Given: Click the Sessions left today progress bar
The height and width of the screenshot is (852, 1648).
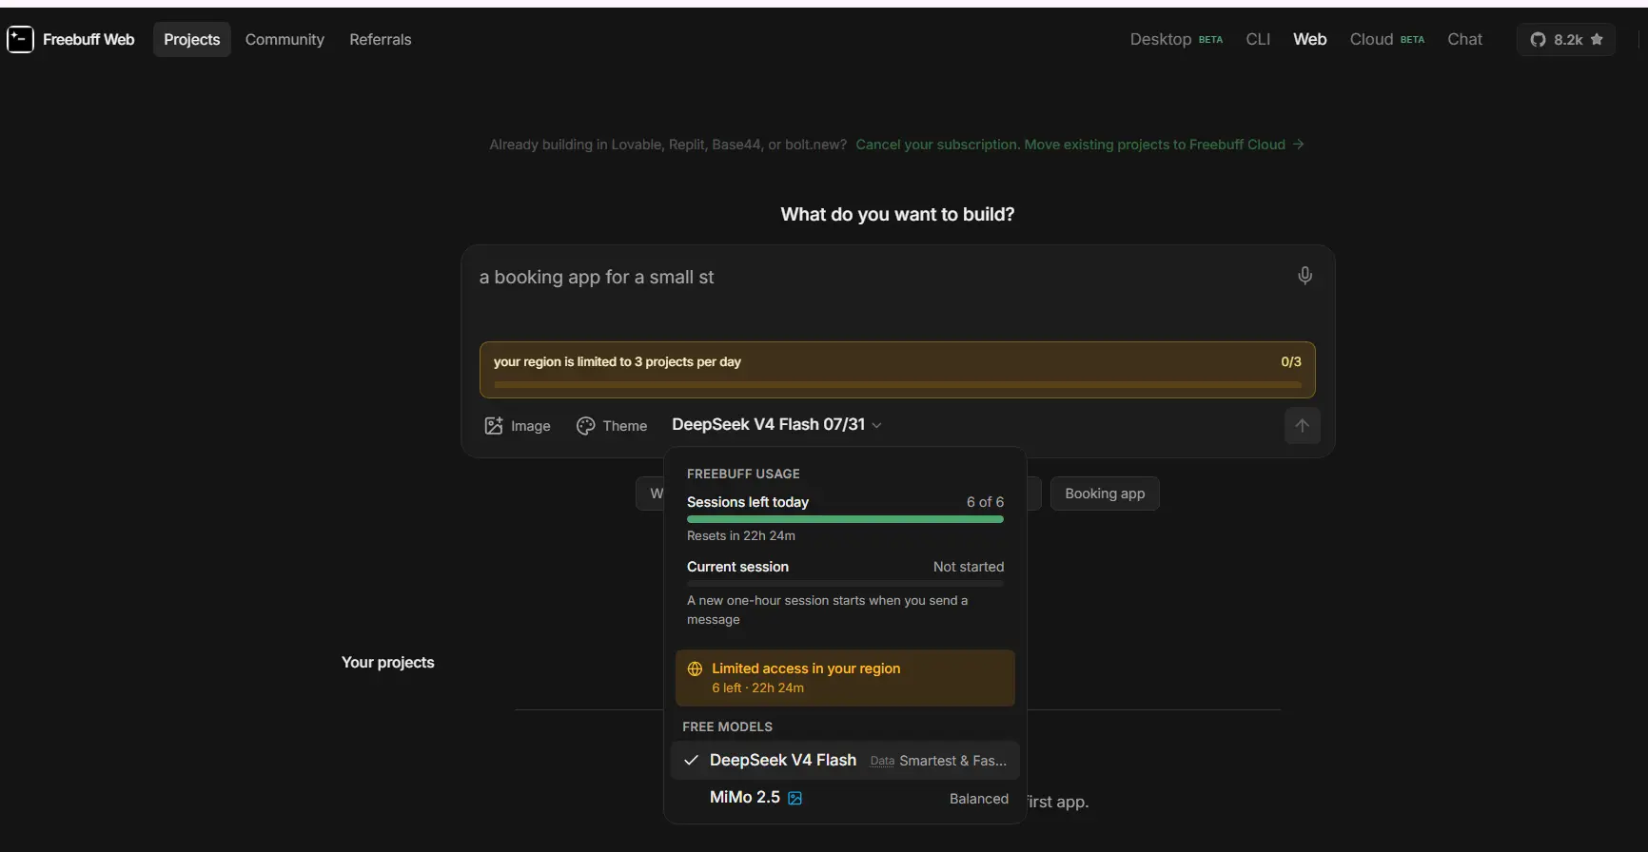Looking at the screenshot, I should pos(845,519).
